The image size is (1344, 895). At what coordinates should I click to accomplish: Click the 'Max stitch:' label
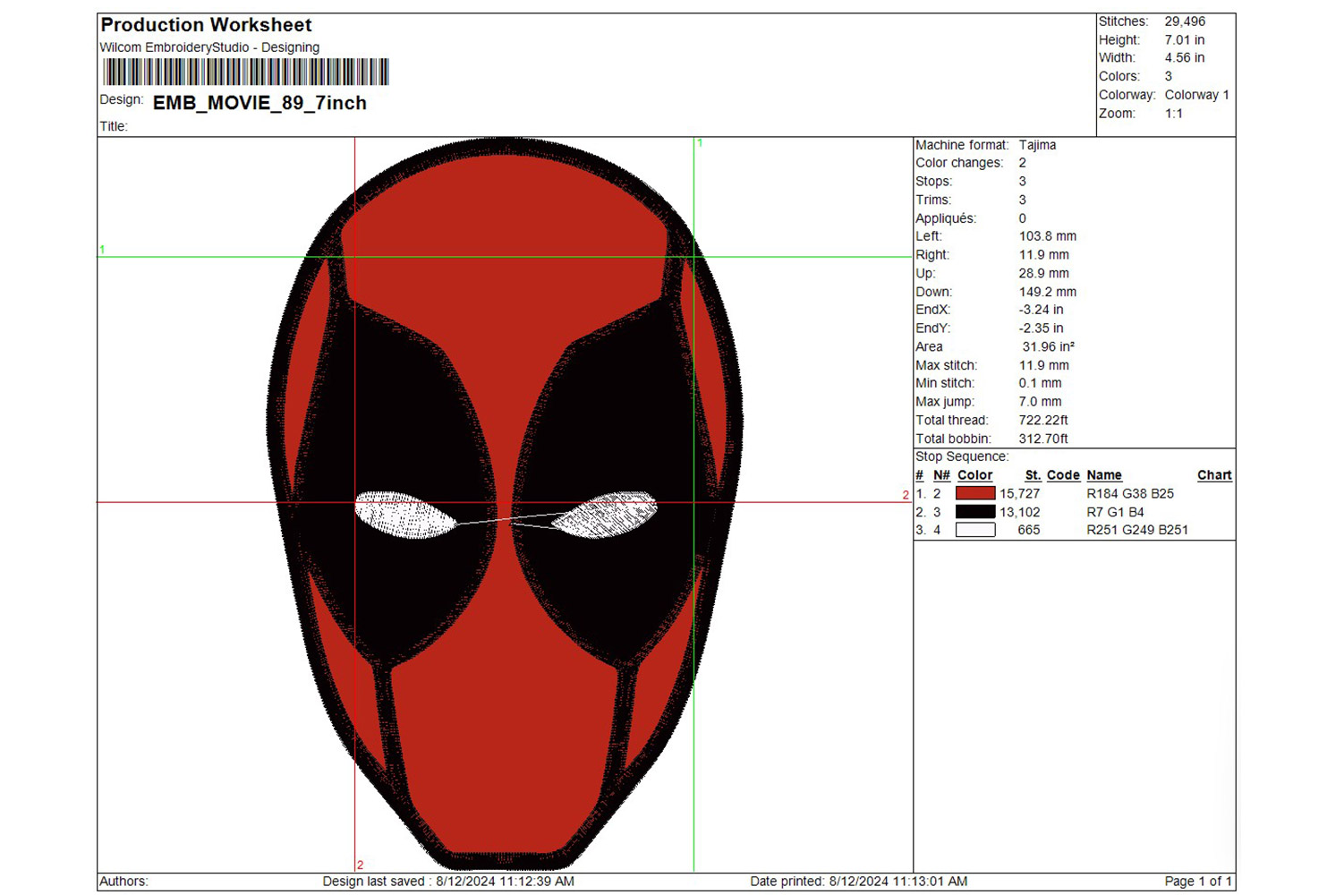[946, 365]
